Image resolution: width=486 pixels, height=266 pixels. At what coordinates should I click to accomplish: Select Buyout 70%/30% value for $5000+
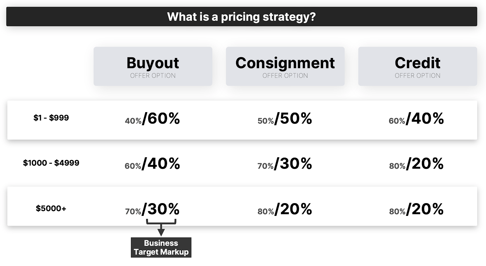click(152, 209)
